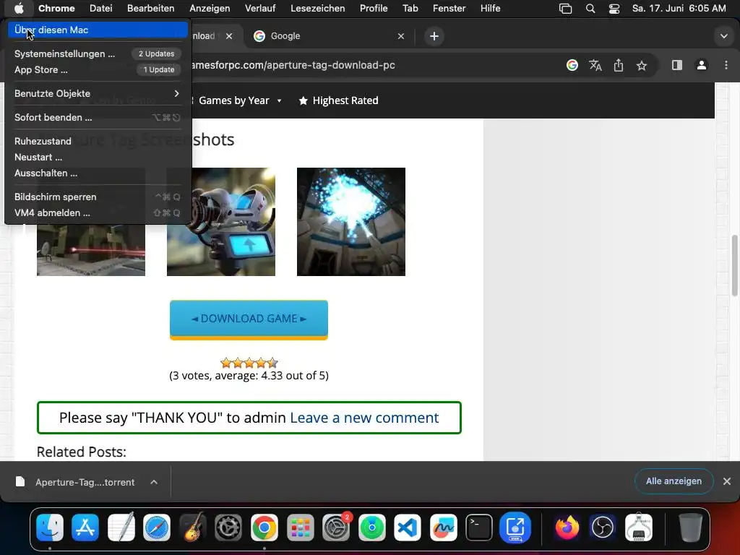This screenshot has height=555, width=740.
Task: Click Stage Manager icon in menu bar
Action: (565, 9)
